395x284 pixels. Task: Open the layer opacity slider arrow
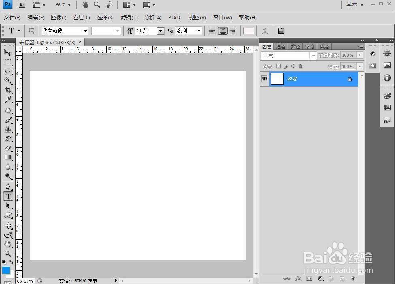click(360, 55)
